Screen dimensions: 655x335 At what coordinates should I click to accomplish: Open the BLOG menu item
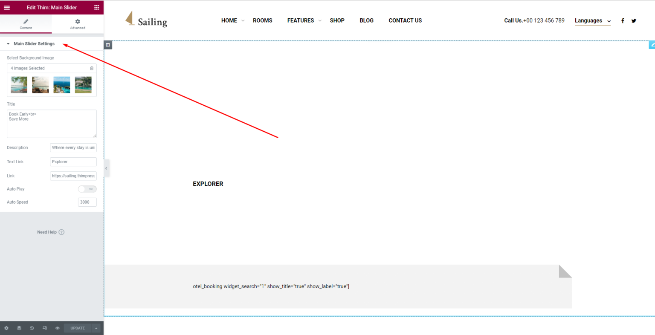pos(366,20)
